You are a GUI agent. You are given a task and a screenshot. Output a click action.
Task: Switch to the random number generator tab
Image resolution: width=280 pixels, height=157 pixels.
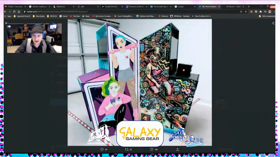pyautogui.click(x=40, y=7)
